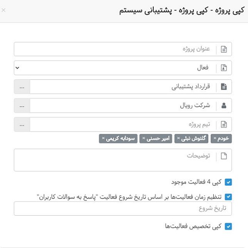Close the کپی پروژه dialog
The image size is (248, 248).
coord(3,10)
